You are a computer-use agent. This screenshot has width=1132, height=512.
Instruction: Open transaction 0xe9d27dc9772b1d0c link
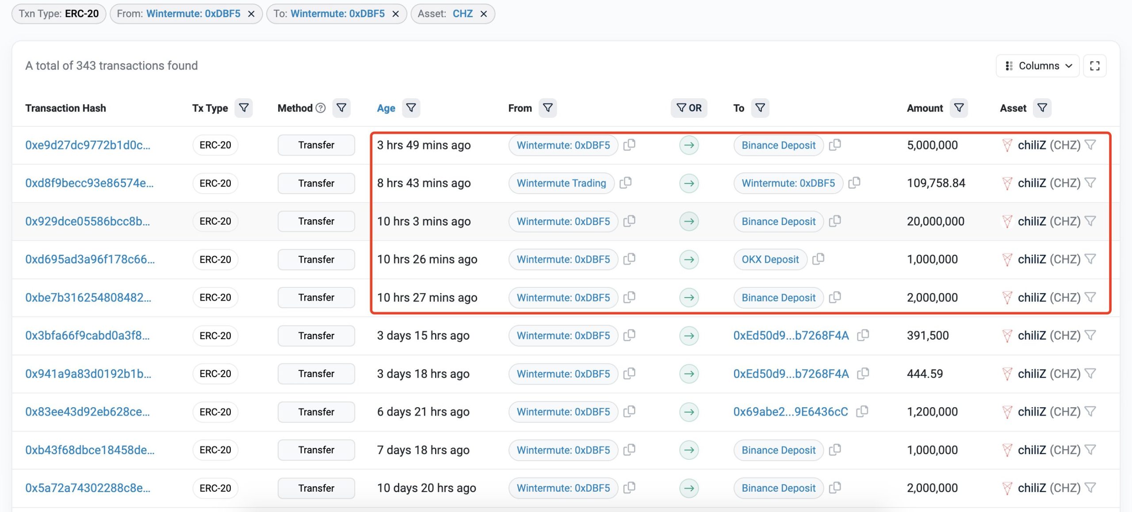(88, 145)
